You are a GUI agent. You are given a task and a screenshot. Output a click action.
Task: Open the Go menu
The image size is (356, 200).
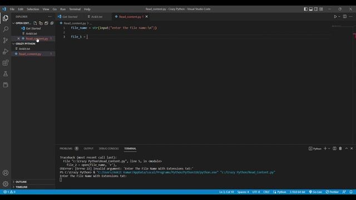click(55, 9)
